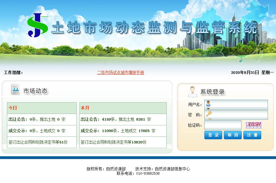The height and width of the screenshot is (183, 276).
Task: Click the 土地市场动态监测与监管系统 title banner
Action: (155, 28)
